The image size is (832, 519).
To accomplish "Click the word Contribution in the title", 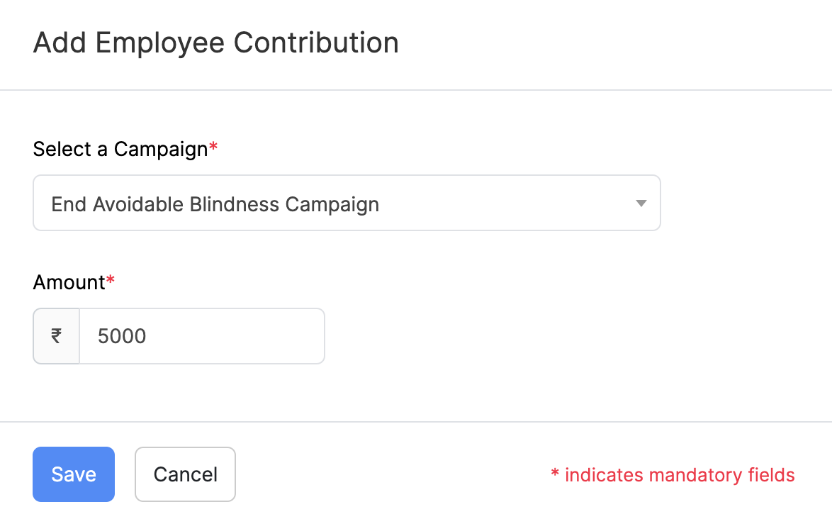I will (316, 43).
